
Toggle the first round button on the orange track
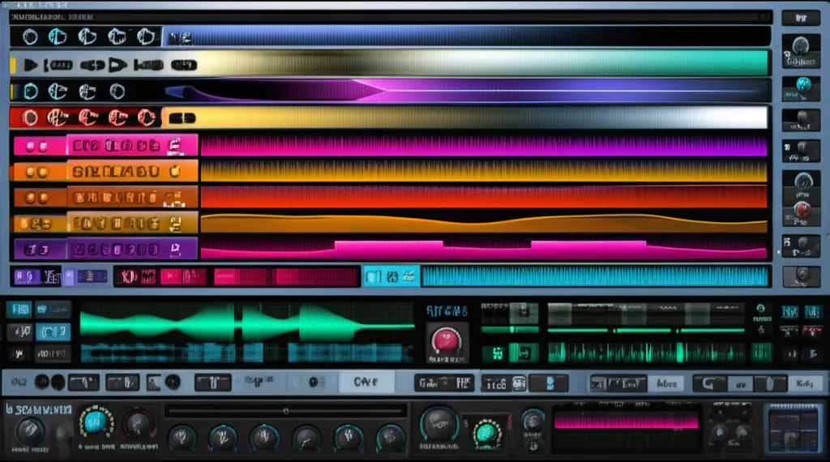pos(31,172)
